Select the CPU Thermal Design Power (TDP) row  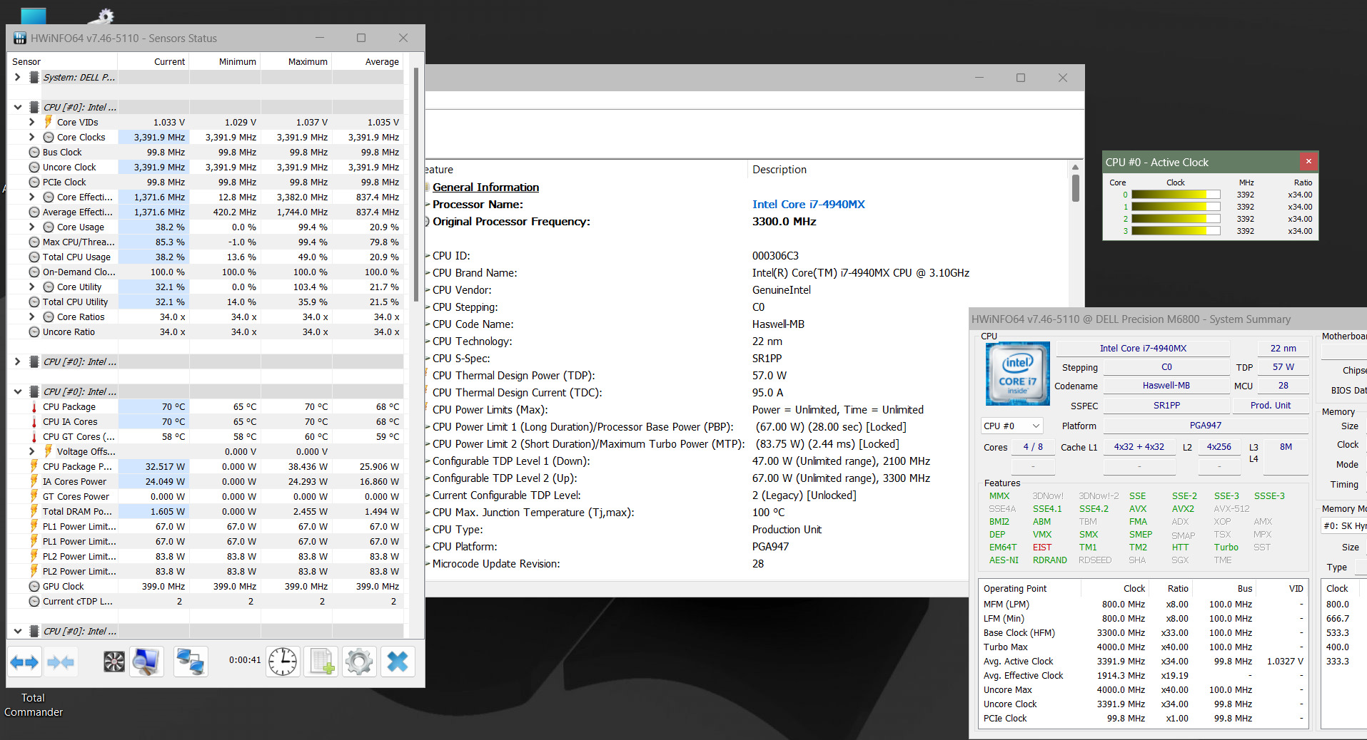(x=747, y=376)
